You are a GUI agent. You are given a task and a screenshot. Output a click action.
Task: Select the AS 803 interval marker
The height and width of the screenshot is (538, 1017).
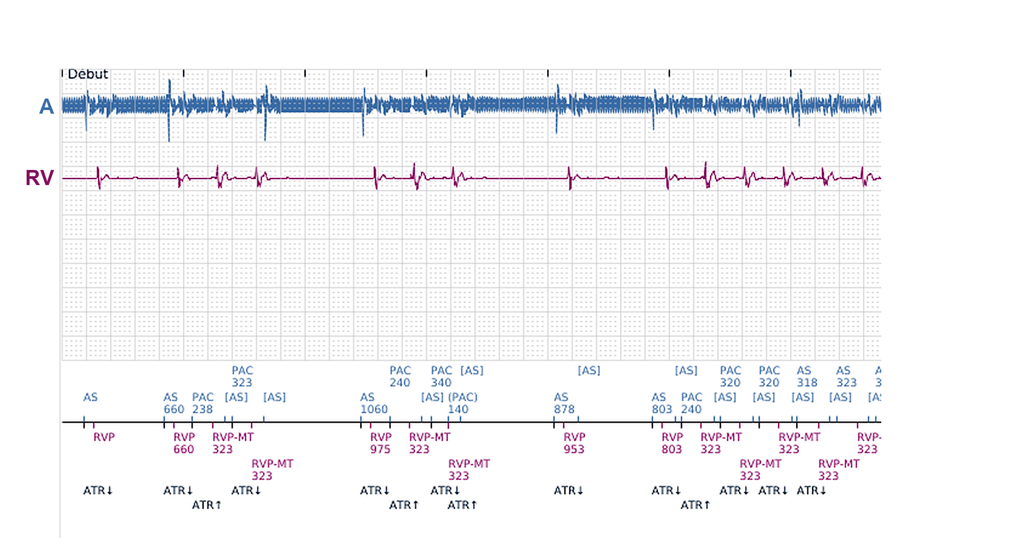pos(661,403)
